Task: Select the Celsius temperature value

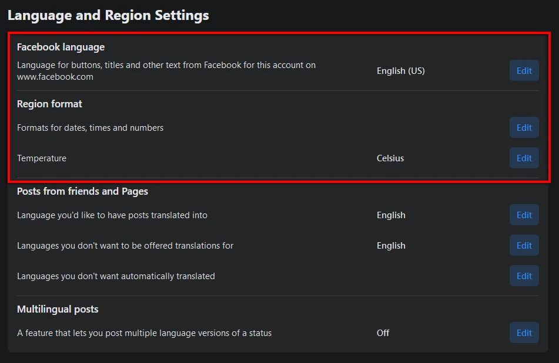Action: click(390, 158)
